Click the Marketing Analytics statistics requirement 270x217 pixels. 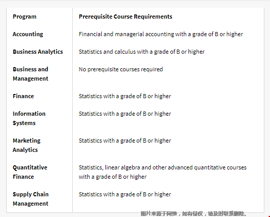(x=125, y=141)
